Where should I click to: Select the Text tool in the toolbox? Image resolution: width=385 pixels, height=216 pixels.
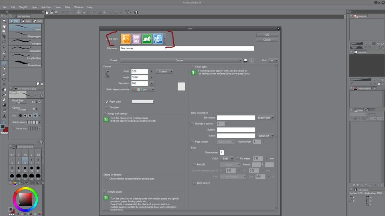pyautogui.click(x=4, y=116)
